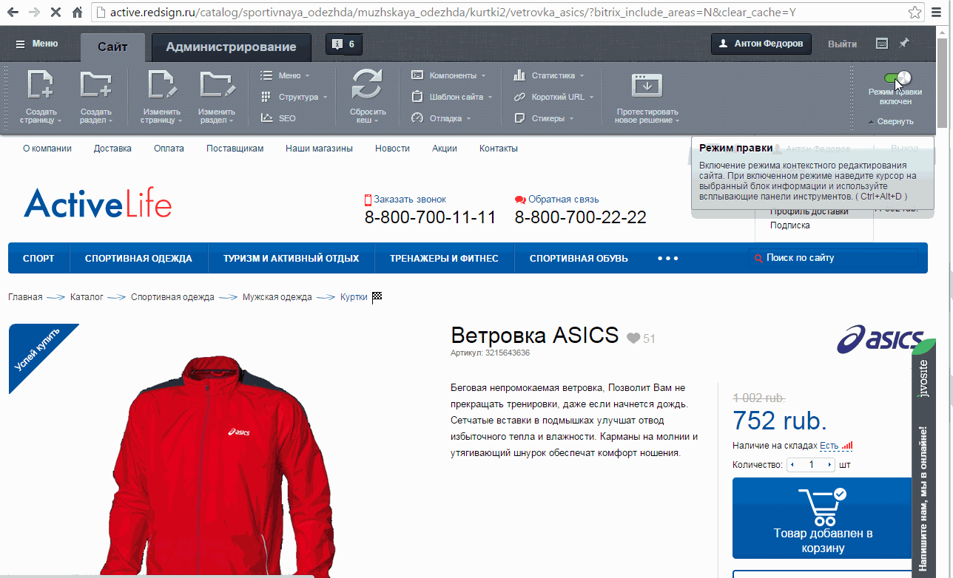Click the notifications counter showing 6
953x578 pixels.
tap(344, 44)
